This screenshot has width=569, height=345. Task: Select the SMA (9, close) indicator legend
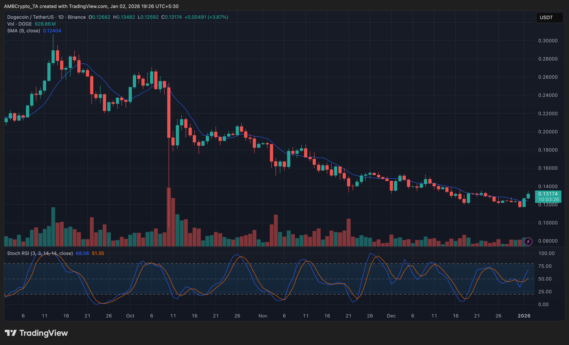[x=23, y=31]
